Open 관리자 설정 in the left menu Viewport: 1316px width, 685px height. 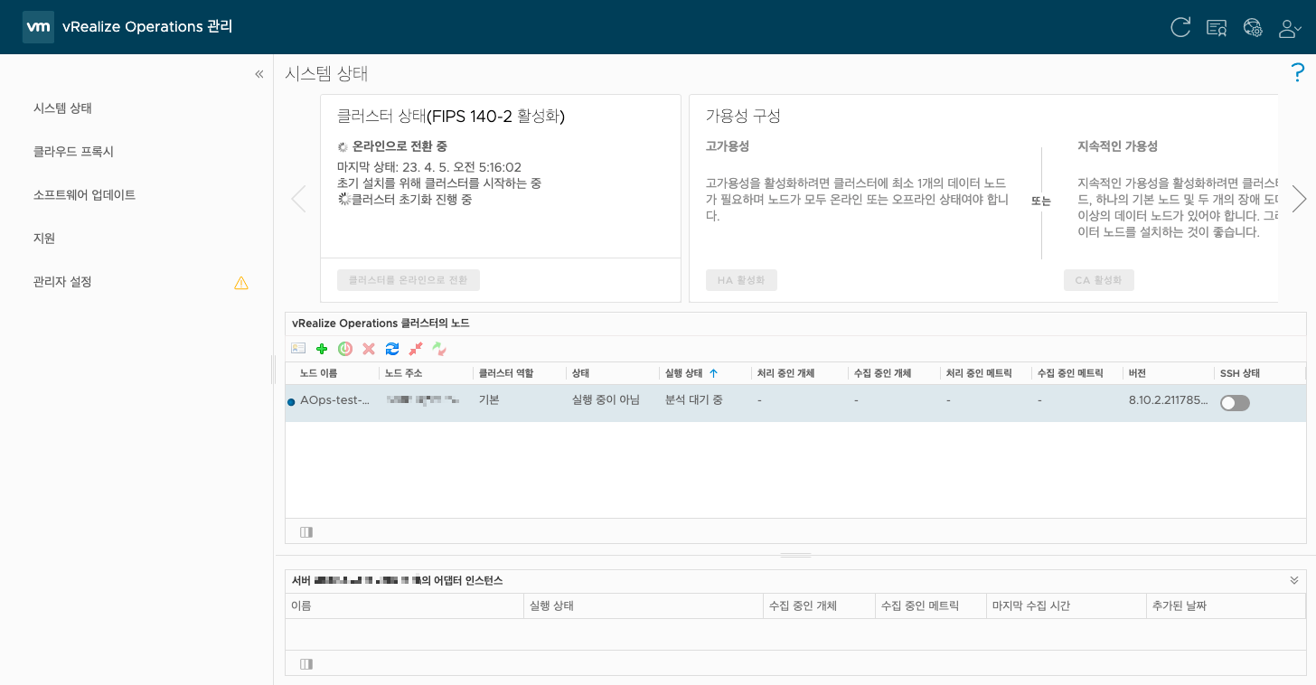click(62, 282)
